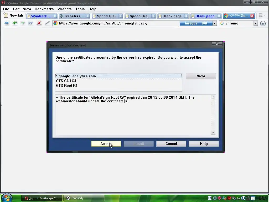
Task: Close the Transfers tab
Action: point(88,16)
